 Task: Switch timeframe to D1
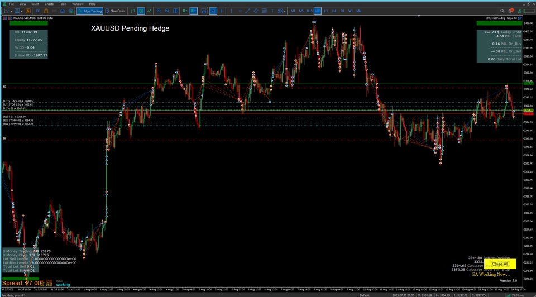[x=342, y=11]
